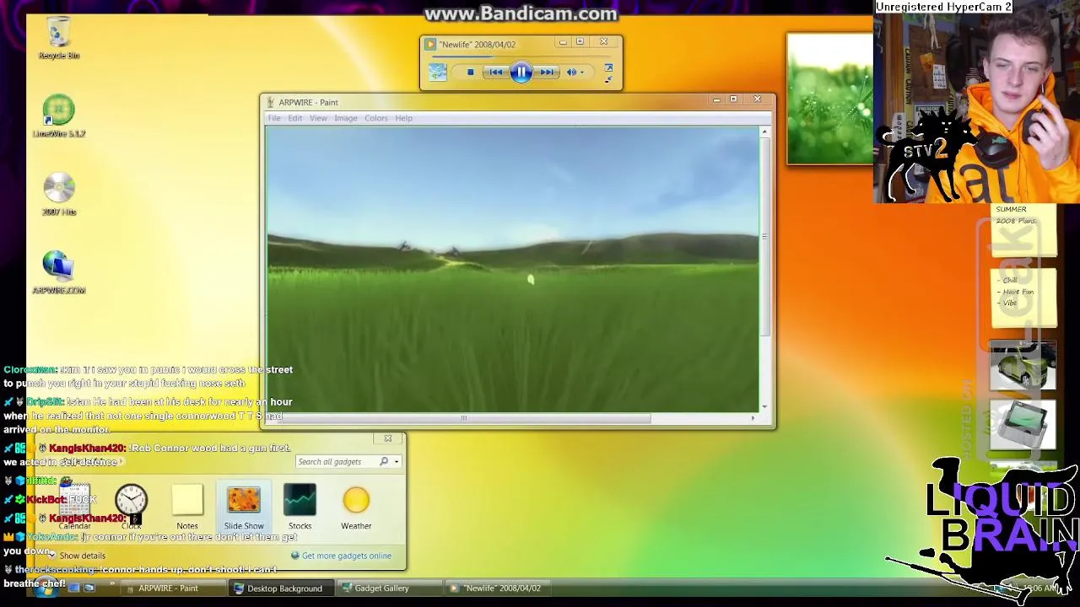Select the Slide Show gadget
1080x607 pixels.
(x=244, y=507)
